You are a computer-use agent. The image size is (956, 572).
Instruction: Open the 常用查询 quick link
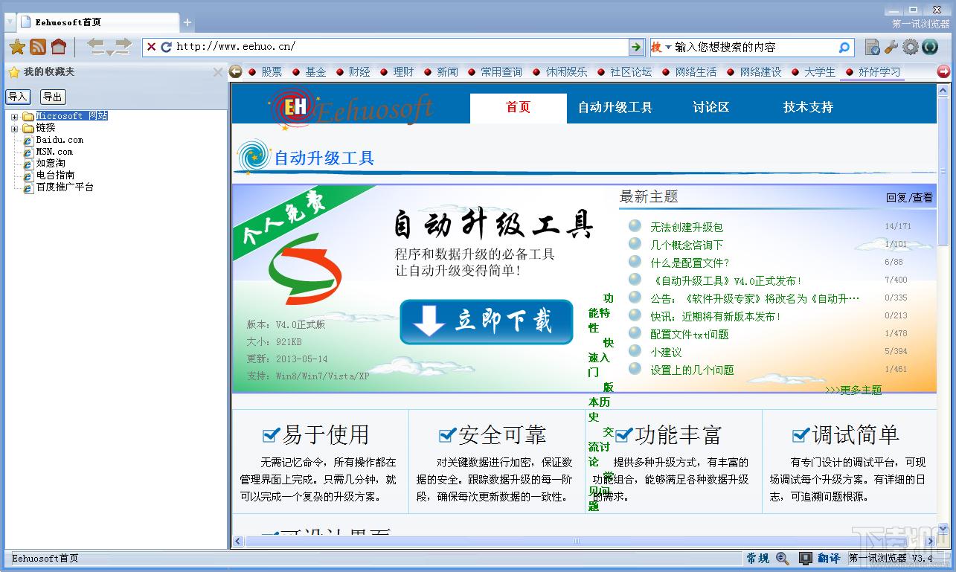[x=501, y=72]
